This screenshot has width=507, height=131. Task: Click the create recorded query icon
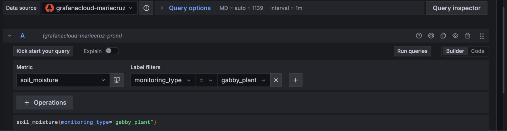click(431, 36)
